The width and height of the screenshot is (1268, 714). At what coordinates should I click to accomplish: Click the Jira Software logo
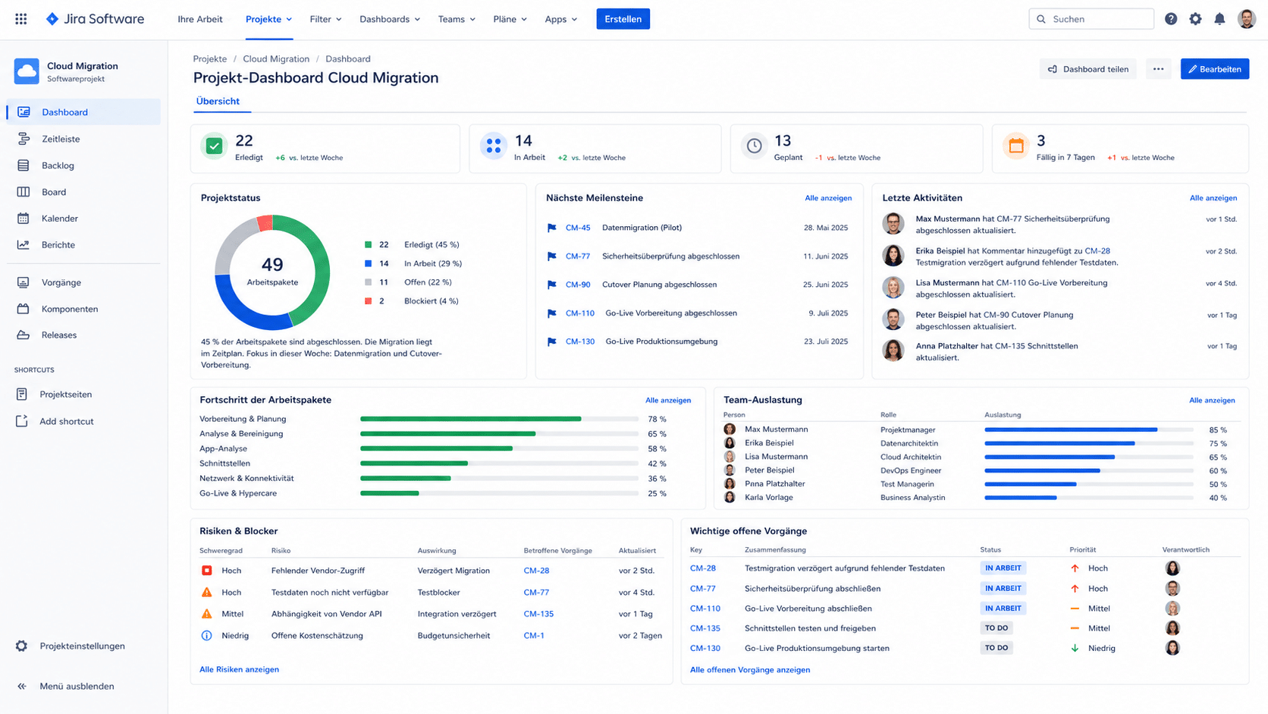(95, 19)
